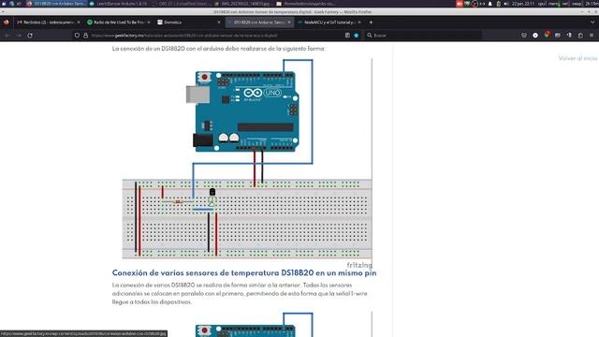Click the battery tray icon
Image resolution: width=599 pixels, height=337 pixels.
pos(498,4)
